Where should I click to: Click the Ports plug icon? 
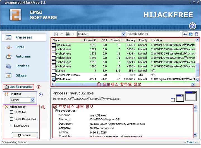tap(9, 47)
